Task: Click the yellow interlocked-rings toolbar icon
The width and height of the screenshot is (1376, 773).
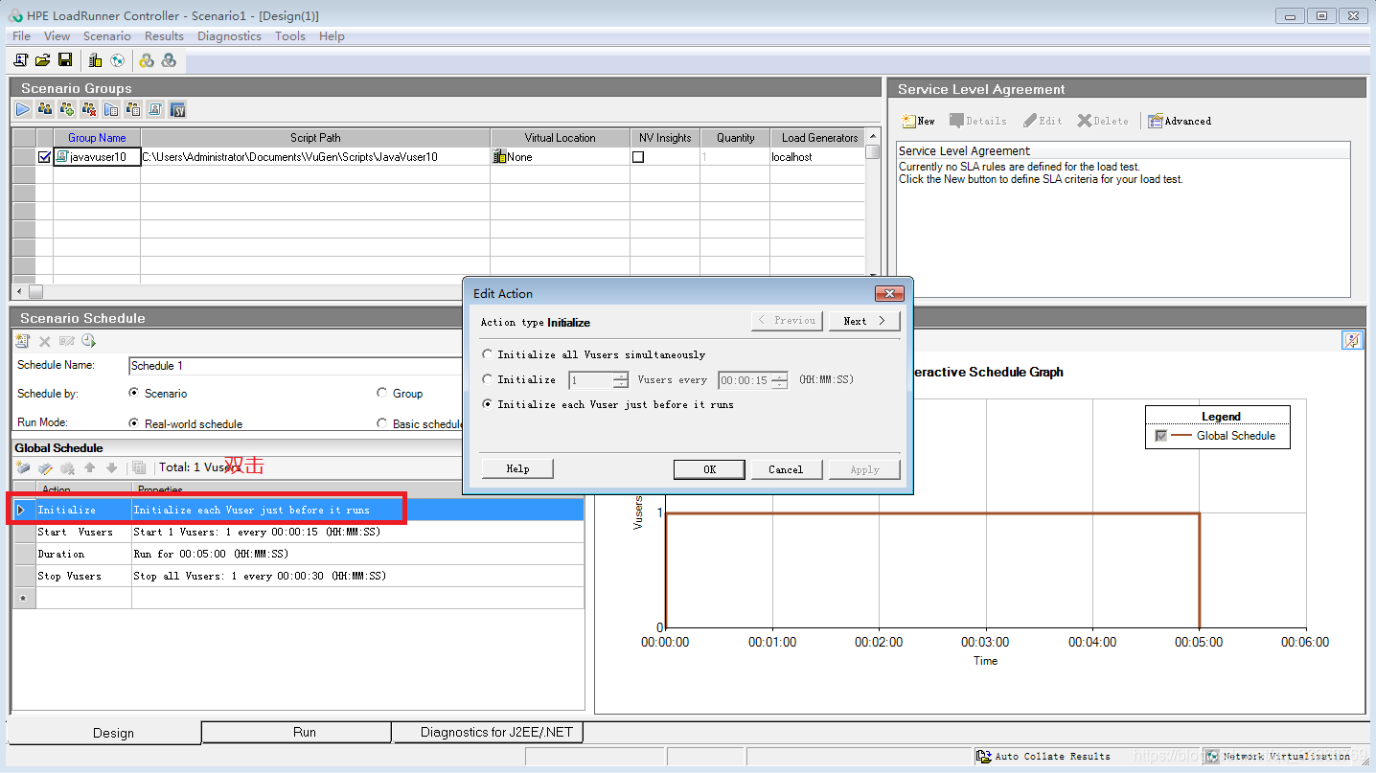Action: (147, 60)
